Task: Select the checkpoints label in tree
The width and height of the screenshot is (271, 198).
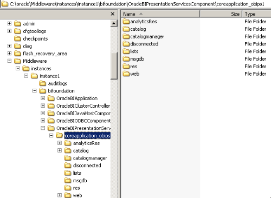Action: (x=35, y=39)
